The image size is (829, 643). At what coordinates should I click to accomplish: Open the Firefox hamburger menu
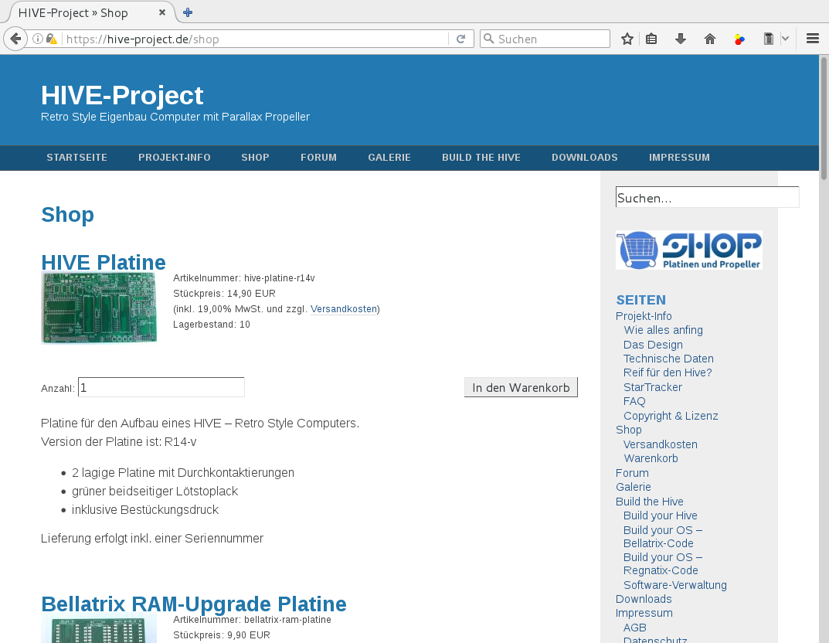pos(813,39)
